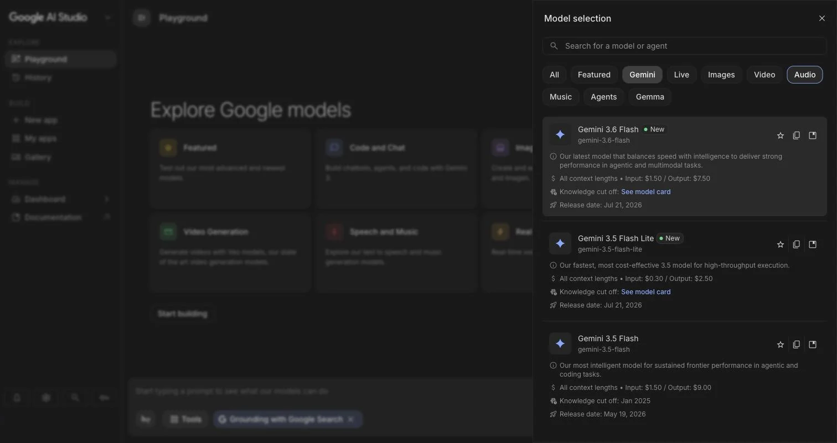Click the square icon beside copy for gemini-3.5-flash
Viewport: 837px width, 443px height.
point(813,345)
